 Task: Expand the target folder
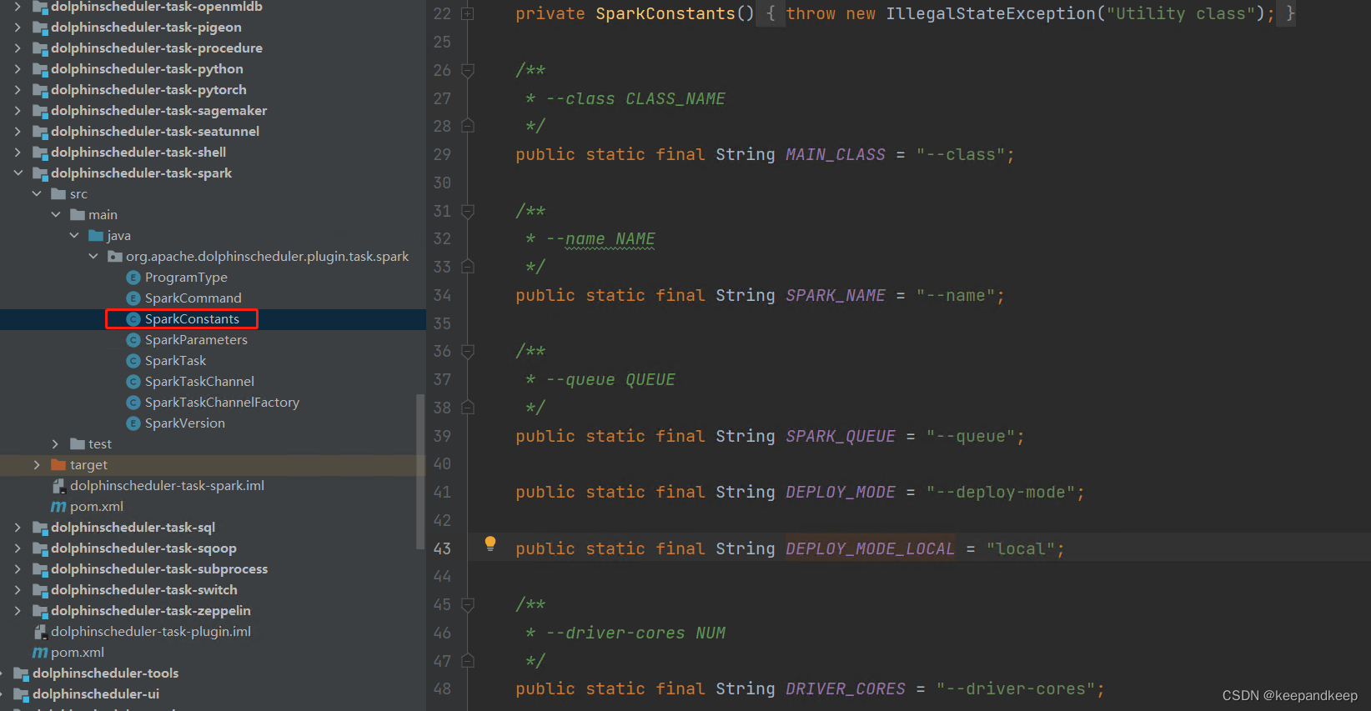click(x=37, y=465)
